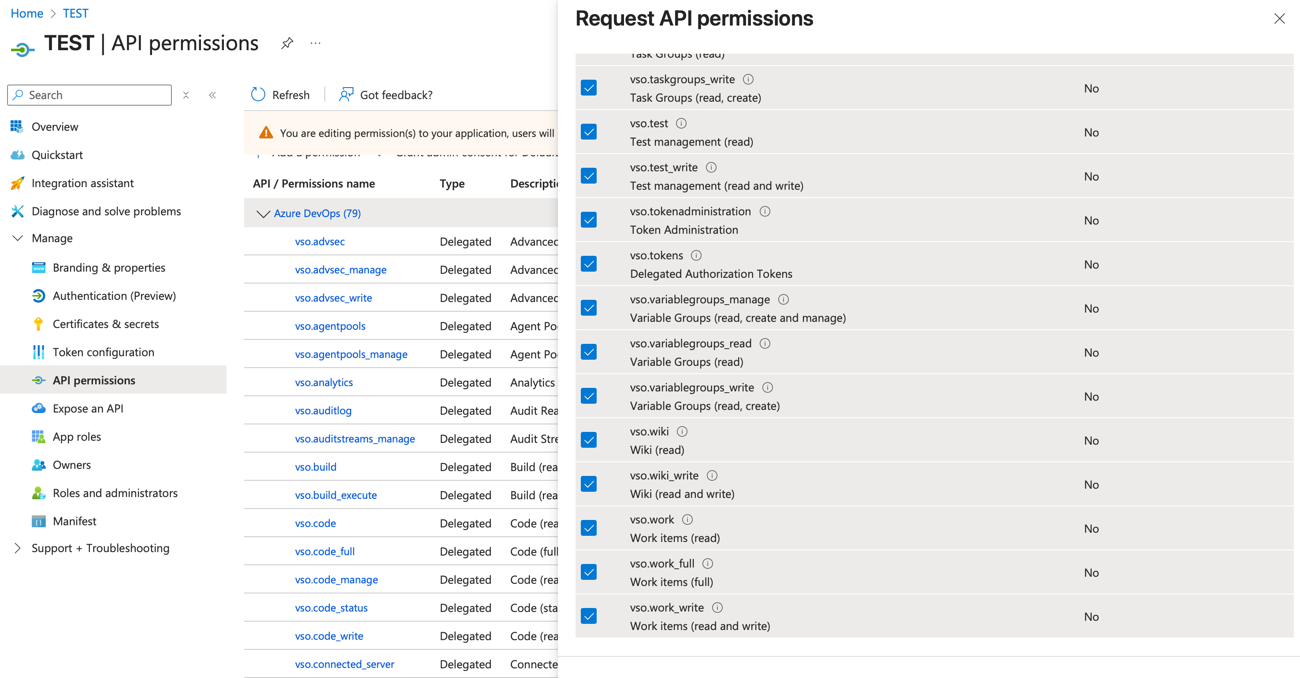Navigate to Home breadcrumb link

(27, 13)
